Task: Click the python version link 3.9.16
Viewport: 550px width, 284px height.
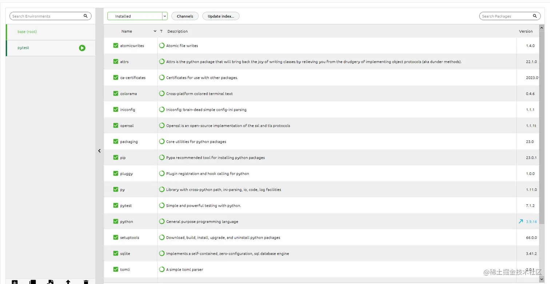Action: (531, 221)
